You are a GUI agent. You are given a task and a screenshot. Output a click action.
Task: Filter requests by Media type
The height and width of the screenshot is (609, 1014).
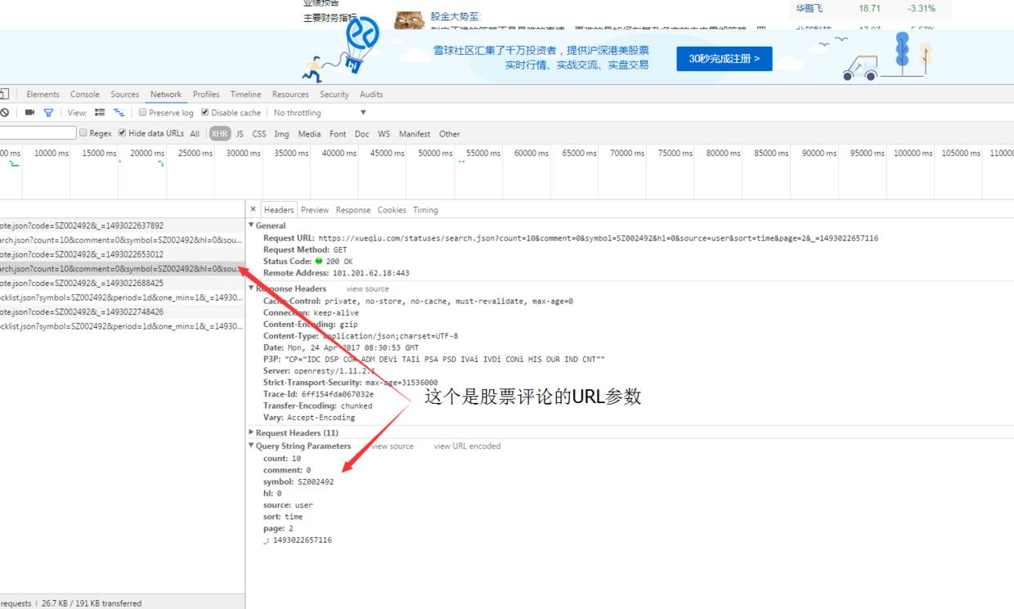pyautogui.click(x=309, y=134)
